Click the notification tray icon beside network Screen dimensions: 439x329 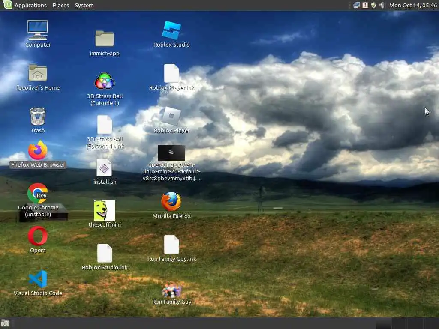[x=365, y=5]
